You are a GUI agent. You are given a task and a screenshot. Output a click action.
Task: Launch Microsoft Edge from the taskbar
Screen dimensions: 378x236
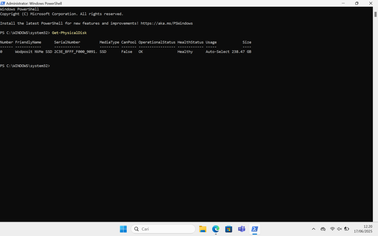coord(216,229)
